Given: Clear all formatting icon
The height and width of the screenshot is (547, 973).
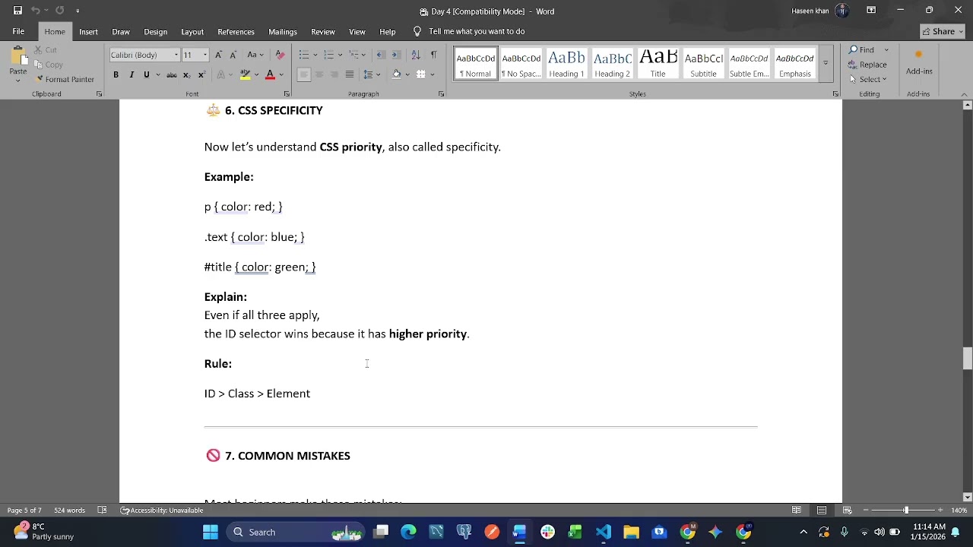Looking at the screenshot, I should [x=280, y=55].
